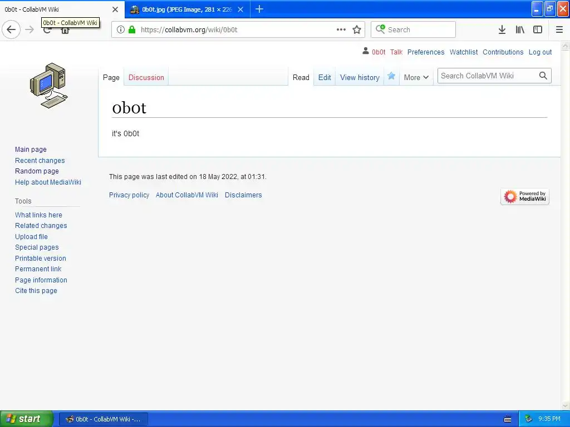Open What links here tool
Viewport: 570px width, 427px height.
point(38,215)
